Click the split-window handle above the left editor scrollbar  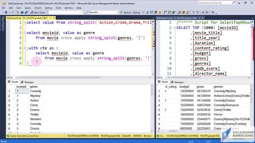[153, 21]
